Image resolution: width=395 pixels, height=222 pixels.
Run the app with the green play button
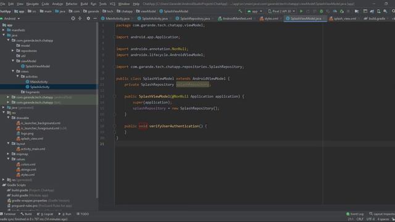click(301, 11)
